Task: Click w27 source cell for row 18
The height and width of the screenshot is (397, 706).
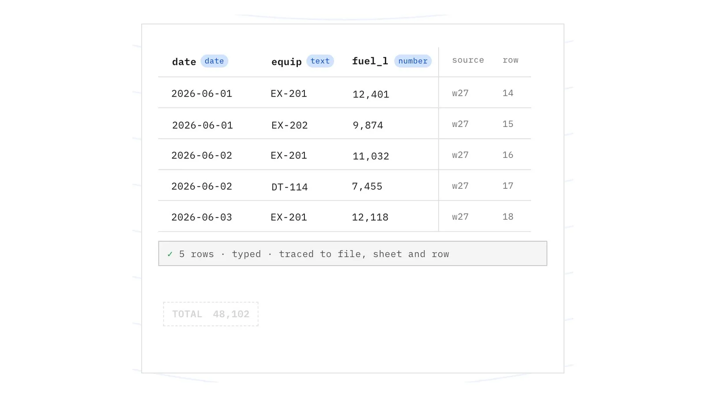Action: (x=460, y=217)
